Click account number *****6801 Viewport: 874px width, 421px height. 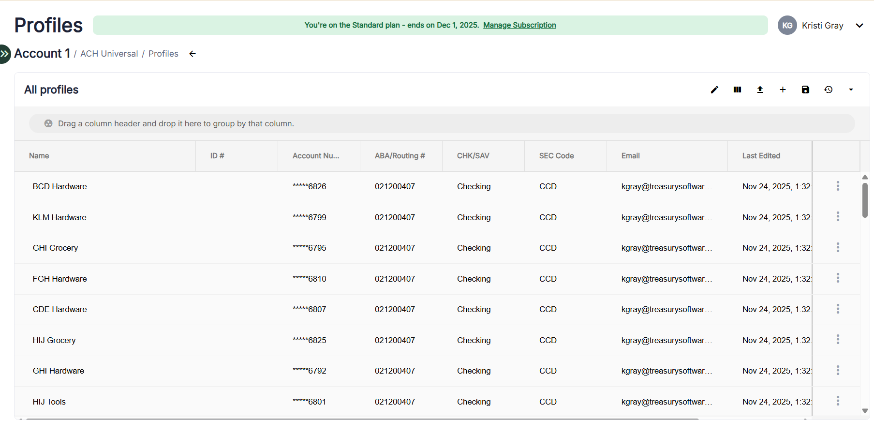tap(310, 402)
